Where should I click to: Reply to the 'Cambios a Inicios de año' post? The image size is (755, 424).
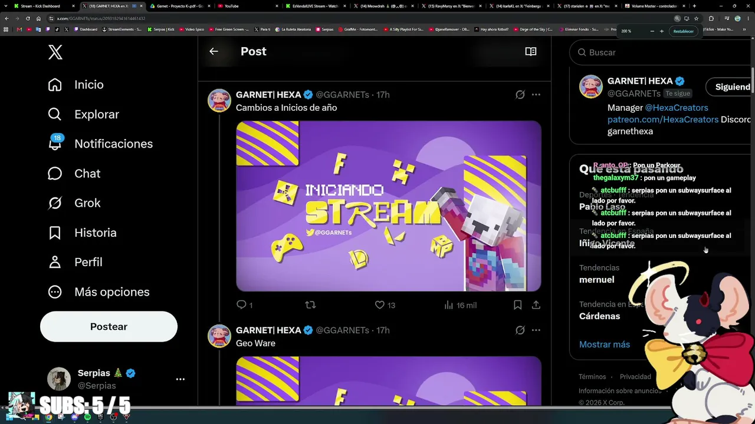point(244,305)
